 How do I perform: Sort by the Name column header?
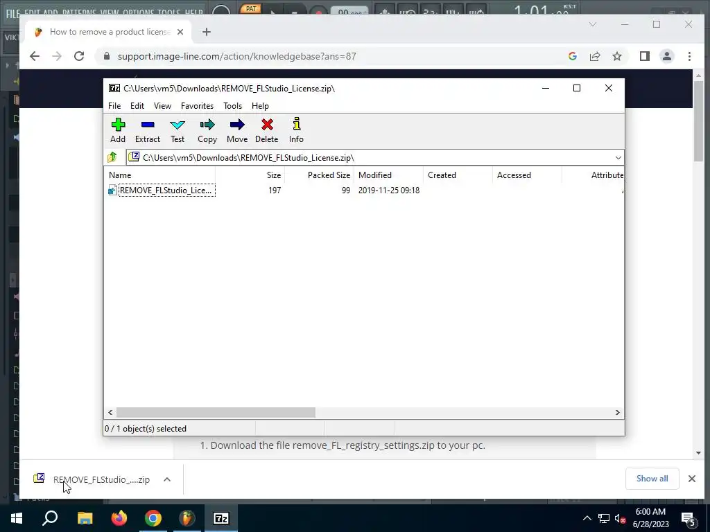pos(160,175)
